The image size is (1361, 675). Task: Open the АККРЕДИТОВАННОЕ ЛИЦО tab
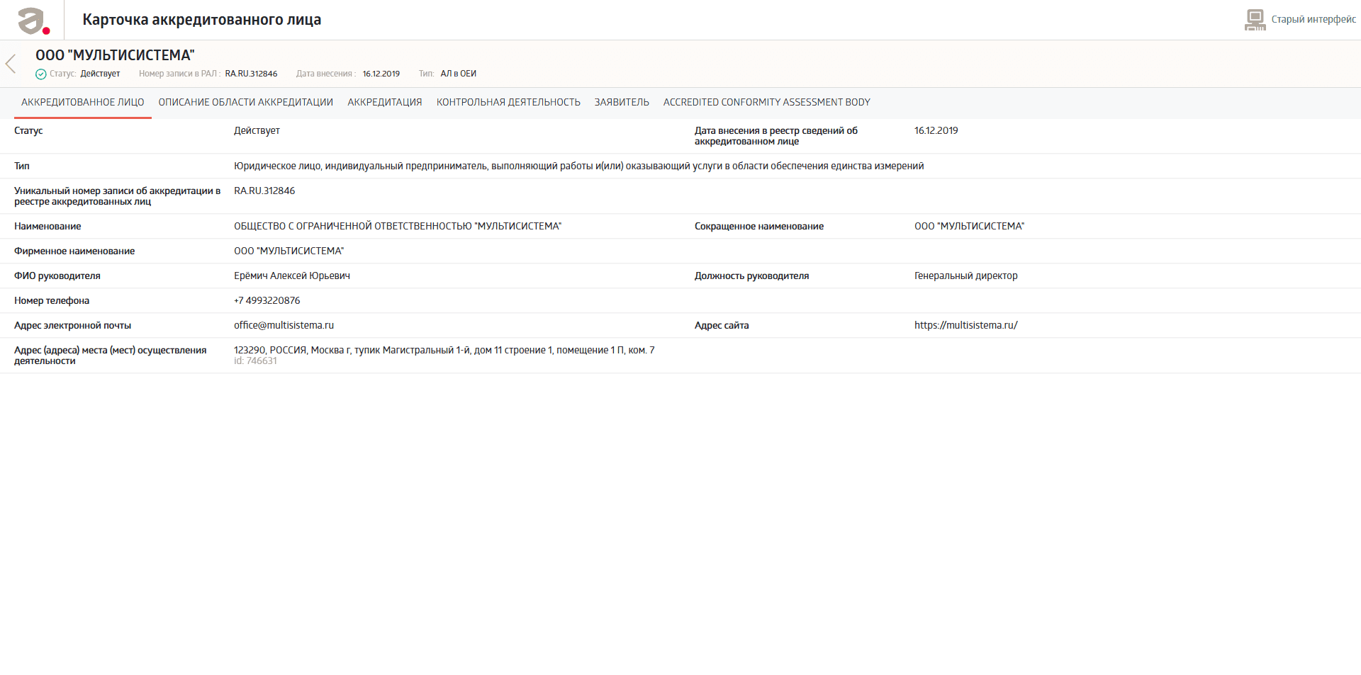(x=83, y=102)
